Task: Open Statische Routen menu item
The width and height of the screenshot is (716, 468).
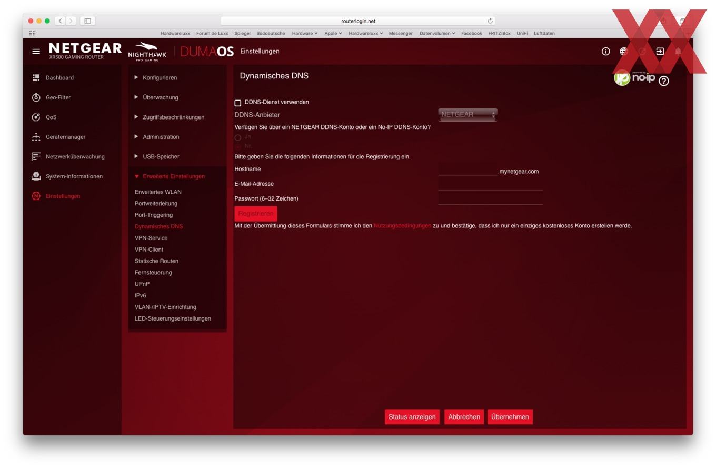Action: click(x=156, y=261)
